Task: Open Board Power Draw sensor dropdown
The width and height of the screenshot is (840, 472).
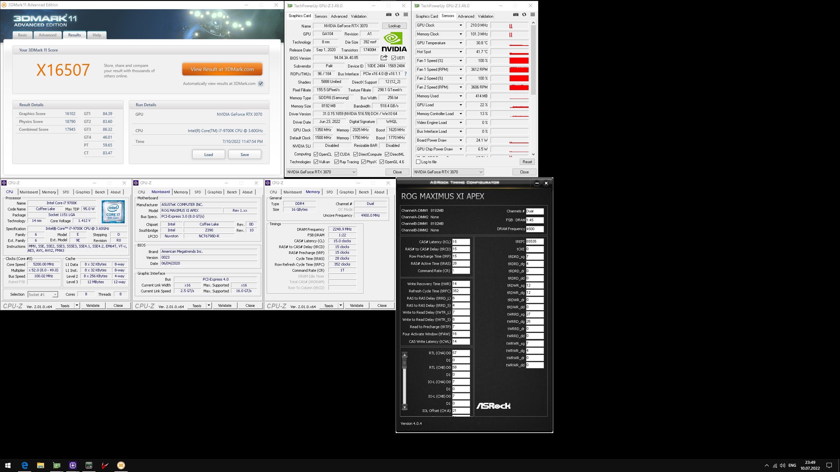Action: pos(460,140)
